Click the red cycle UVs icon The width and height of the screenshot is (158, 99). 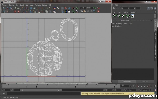(x=98, y=11)
